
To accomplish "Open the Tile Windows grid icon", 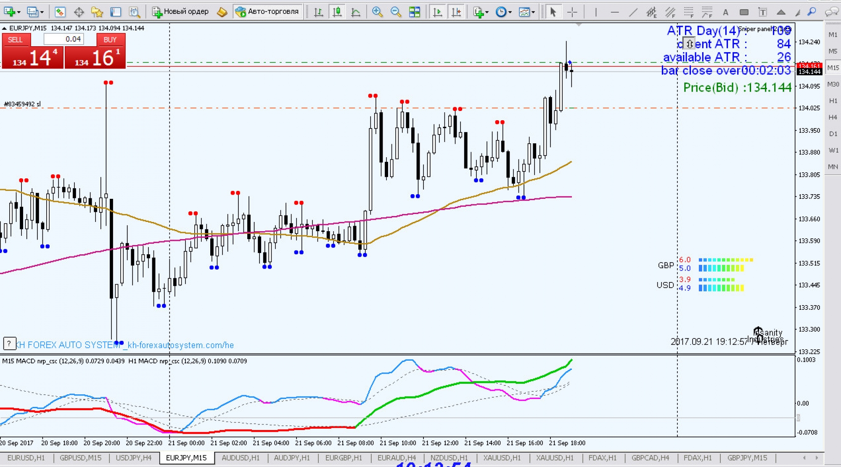I will coord(415,12).
